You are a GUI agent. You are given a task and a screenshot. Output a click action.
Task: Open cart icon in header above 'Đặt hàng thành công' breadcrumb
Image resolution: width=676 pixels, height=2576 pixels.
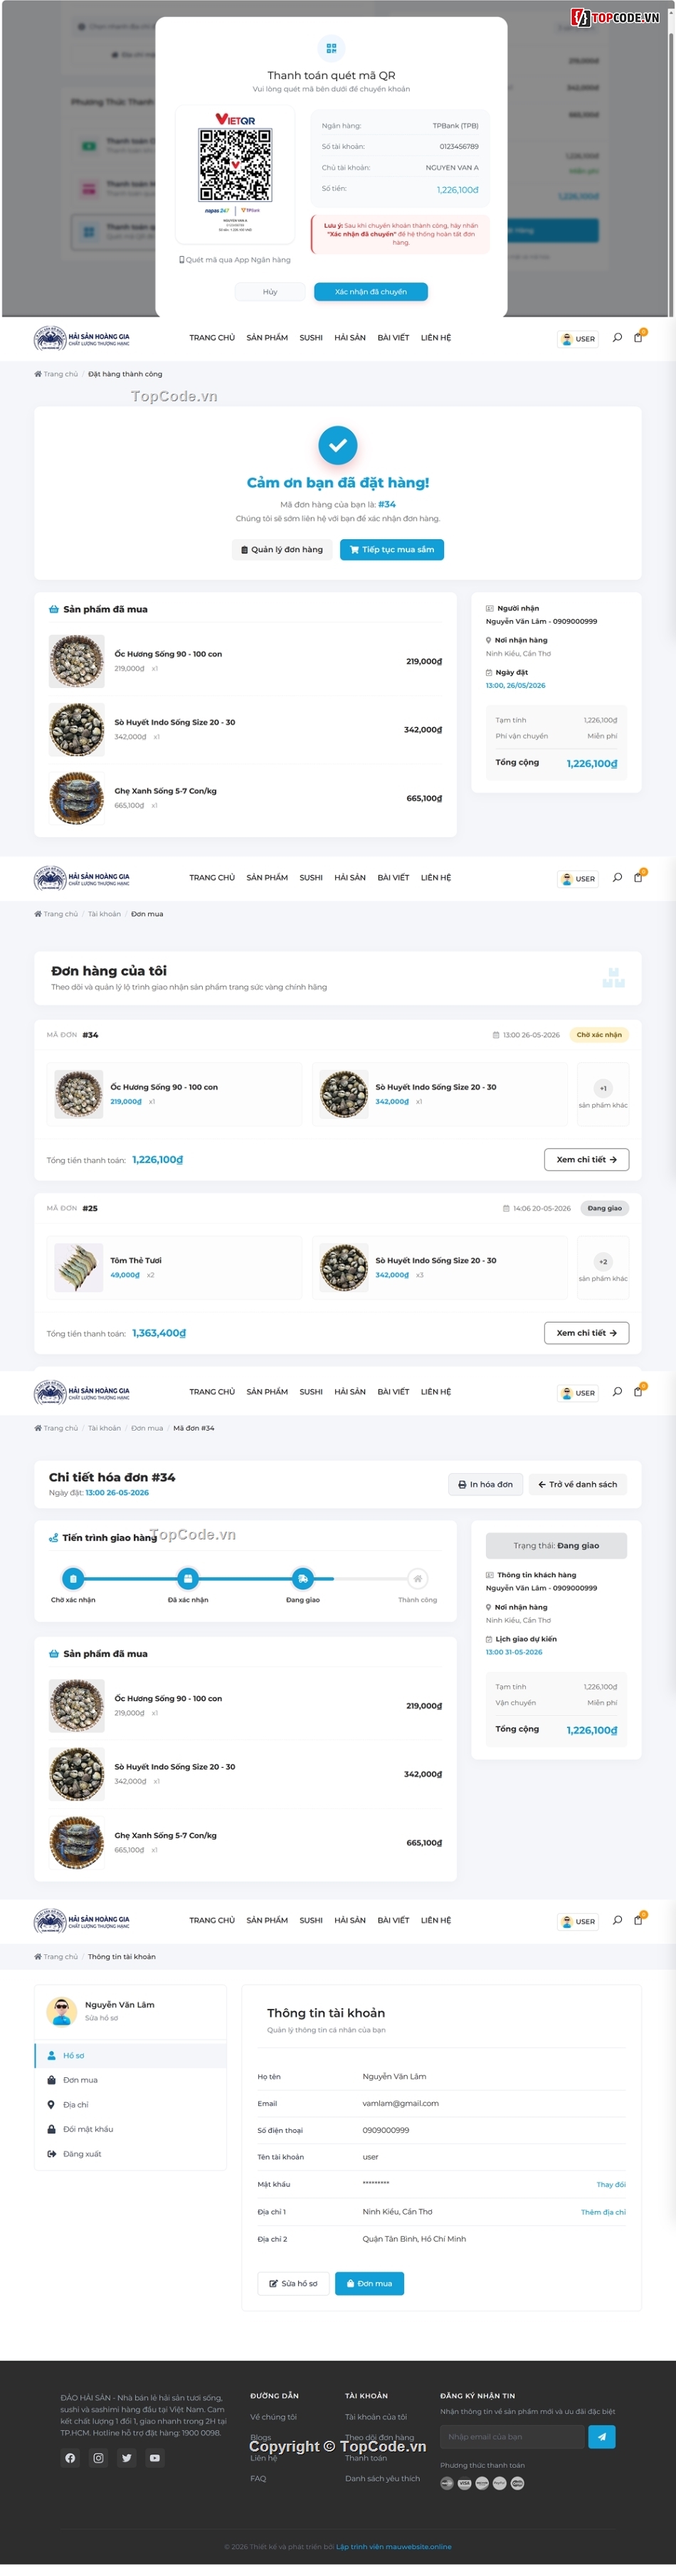tap(638, 338)
